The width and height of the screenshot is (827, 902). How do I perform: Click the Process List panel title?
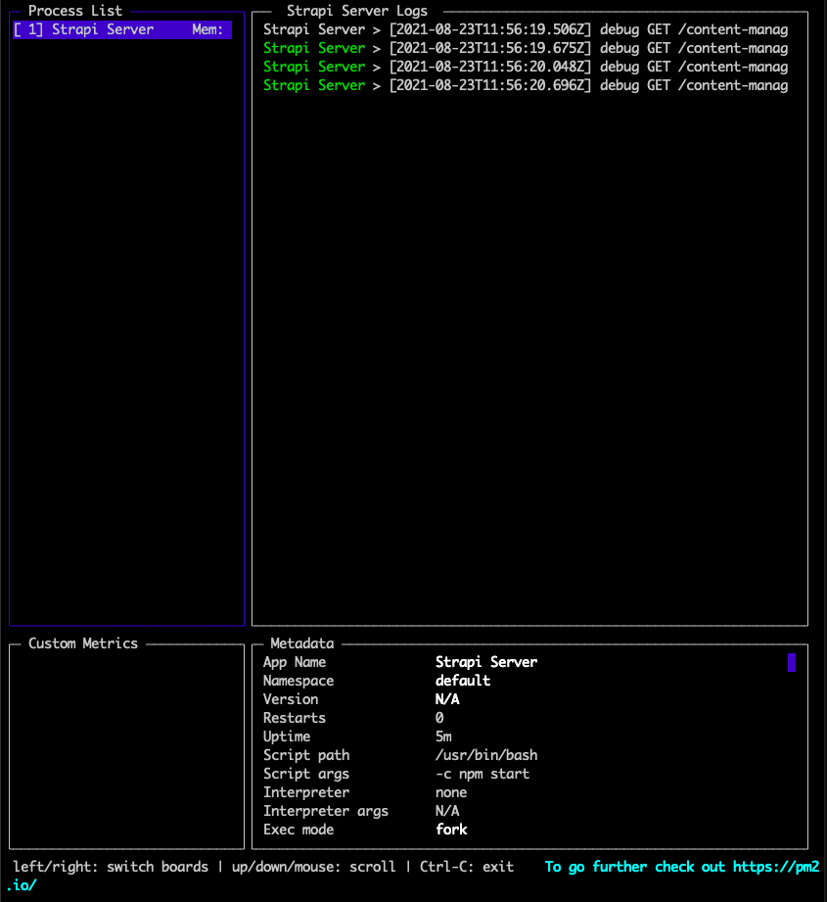[x=75, y=11]
